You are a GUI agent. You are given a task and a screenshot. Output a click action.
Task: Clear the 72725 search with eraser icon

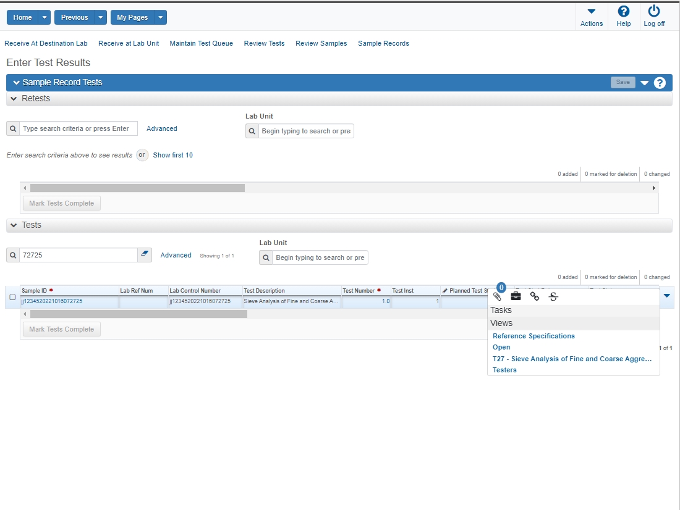(x=145, y=255)
